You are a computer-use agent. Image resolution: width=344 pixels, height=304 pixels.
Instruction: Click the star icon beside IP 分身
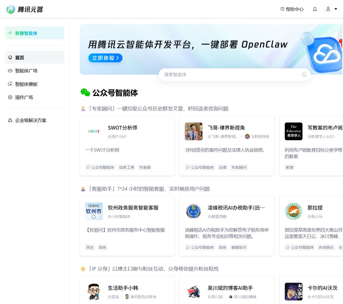tap(83, 269)
